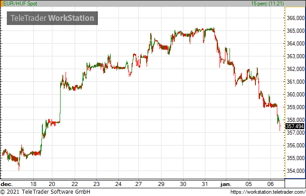Click the 365,000 price axis label

[x=296, y=31]
